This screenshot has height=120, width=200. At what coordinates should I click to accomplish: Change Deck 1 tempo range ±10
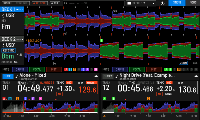pos(69,83)
